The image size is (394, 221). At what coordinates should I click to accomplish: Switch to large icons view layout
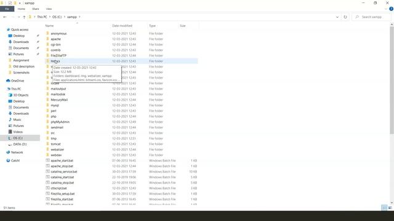pos(390,207)
